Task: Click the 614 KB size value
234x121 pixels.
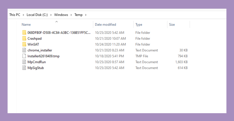Action: [183, 68]
